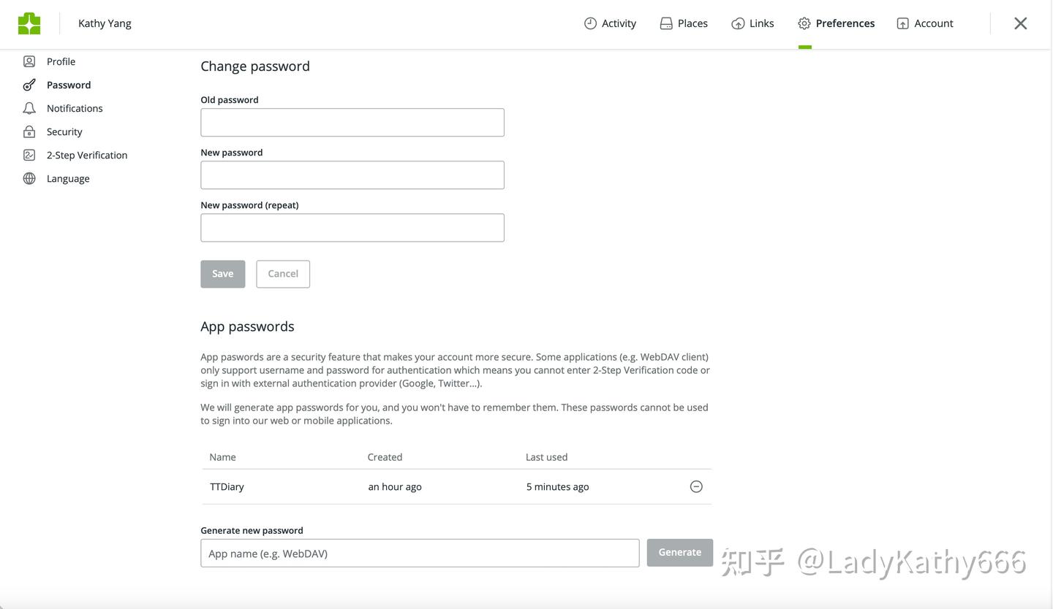Open the Links tab

[x=752, y=23]
